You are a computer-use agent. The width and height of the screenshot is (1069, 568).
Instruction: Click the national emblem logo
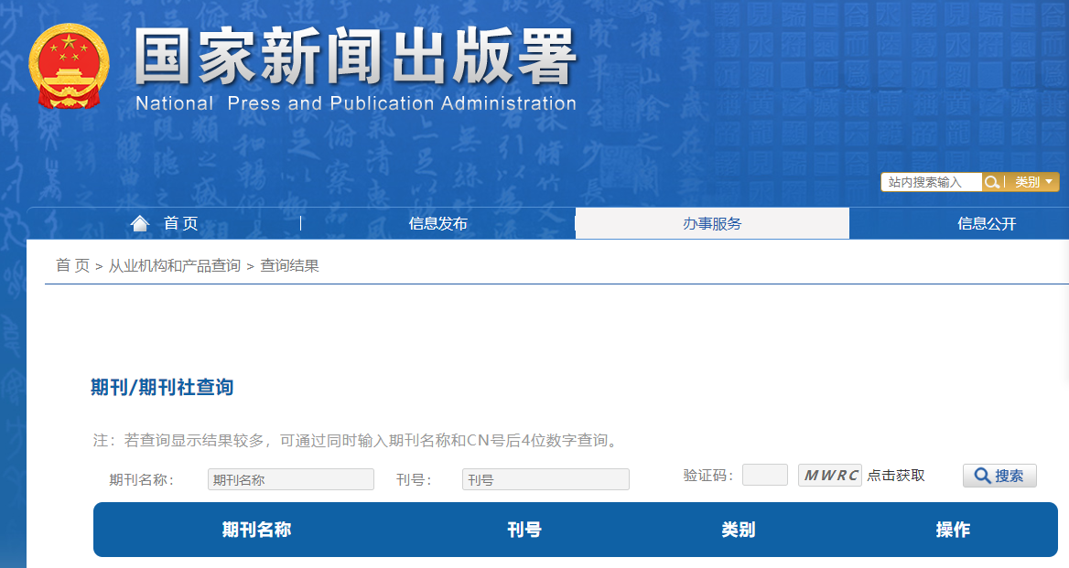[69, 66]
